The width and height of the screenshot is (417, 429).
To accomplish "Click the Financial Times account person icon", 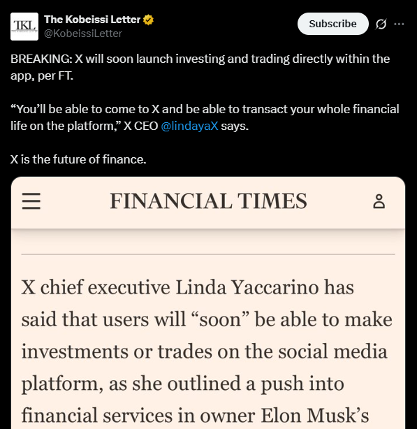I will pyautogui.click(x=379, y=202).
